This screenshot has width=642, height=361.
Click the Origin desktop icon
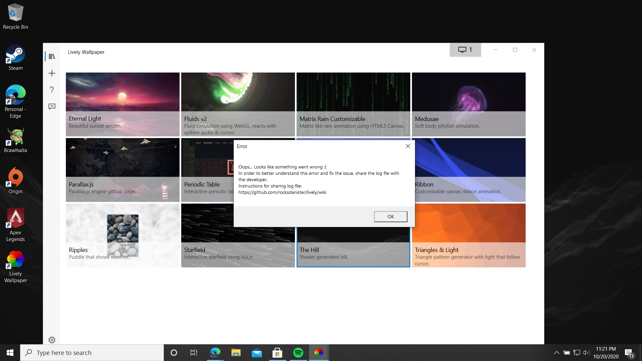pyautogui.click(x=15, y=181)
